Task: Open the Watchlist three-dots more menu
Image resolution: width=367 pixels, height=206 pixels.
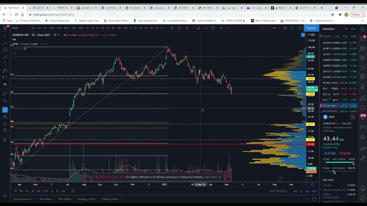Action: coord(353,29)
